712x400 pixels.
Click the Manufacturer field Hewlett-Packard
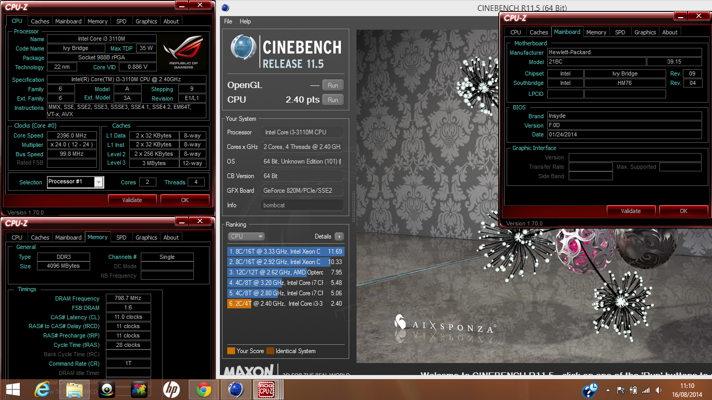tap(624, 53)
